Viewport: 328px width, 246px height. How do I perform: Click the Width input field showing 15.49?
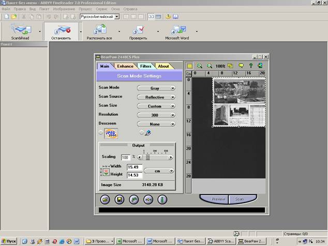(135, 167)
